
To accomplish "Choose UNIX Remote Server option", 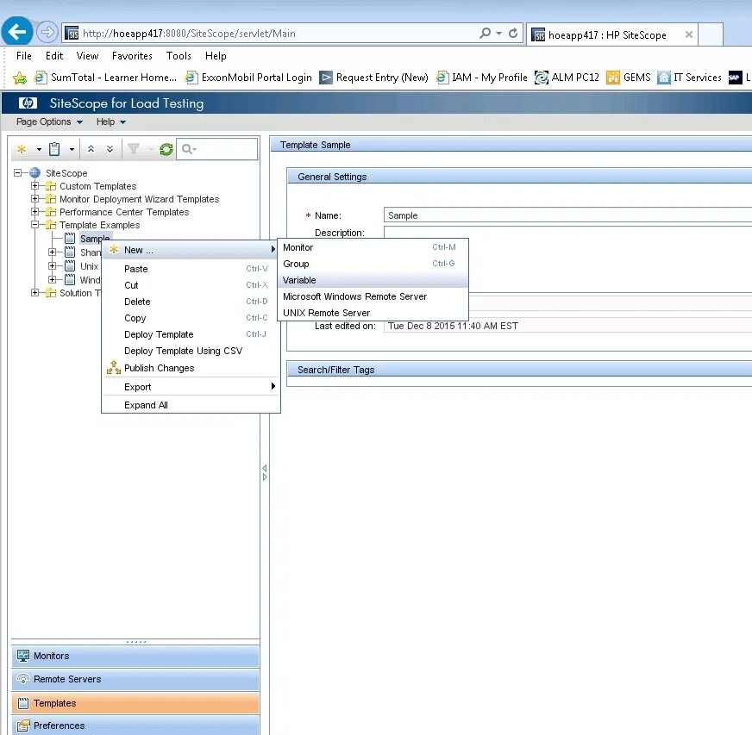I will coord(373,313).
